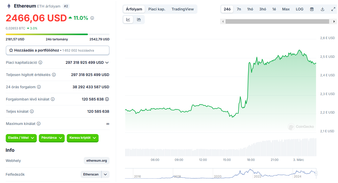This screenshot has height=183, width=338.
Task: Toggle LOG scale on the chart
Action: click(300, 9)
